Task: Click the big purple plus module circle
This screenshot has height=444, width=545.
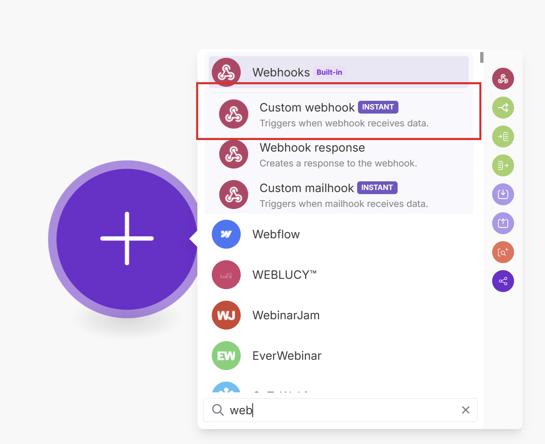Action: coord(127,239)
